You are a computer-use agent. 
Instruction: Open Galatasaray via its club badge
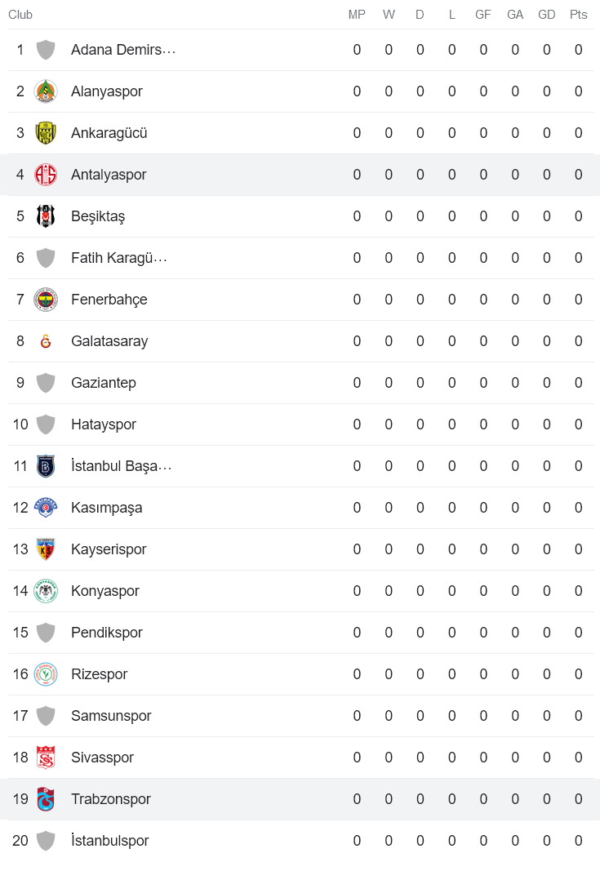(46, 340)
